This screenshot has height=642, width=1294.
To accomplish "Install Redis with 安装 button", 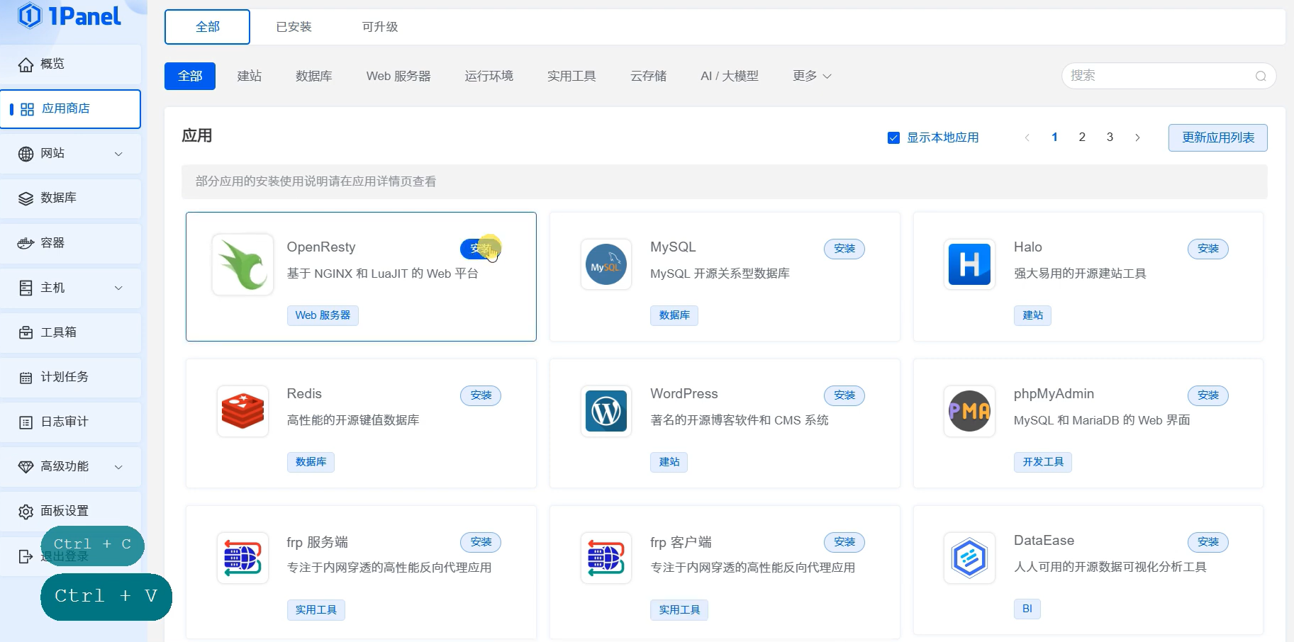I will [481, 395].
